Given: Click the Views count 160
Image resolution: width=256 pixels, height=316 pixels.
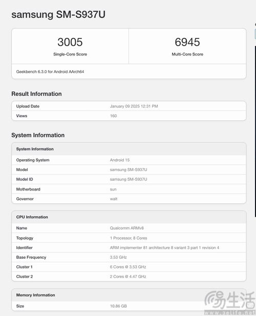Looking at the screenshot, I should tap(113, 116).
